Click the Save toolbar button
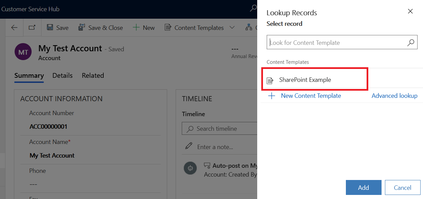The height and width of the screenshot is (199, 423). (57, 28)
